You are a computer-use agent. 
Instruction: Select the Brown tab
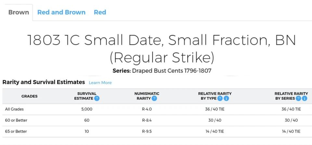(19, 12)
